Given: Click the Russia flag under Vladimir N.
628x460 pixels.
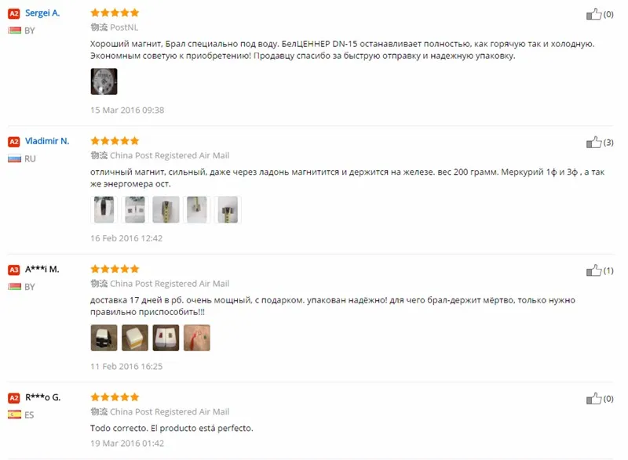Looking at the screenshot, I should tap(14, 158).
